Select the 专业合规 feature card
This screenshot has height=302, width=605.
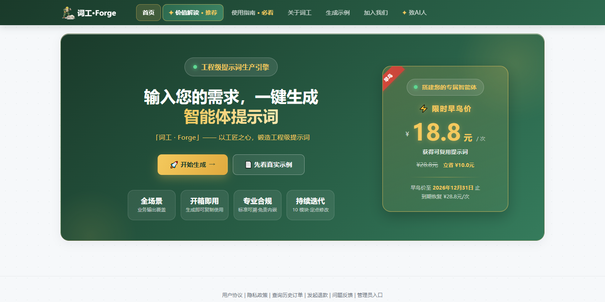pos(258,205)
